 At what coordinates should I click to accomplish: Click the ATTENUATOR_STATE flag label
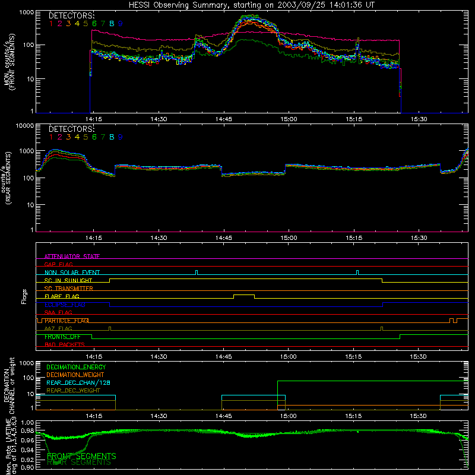point(72,256)
